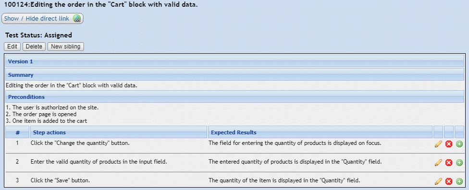Collapse the Version 1 header bar
The width and height of the screenshot is (469, 190).
click(235, 61)
